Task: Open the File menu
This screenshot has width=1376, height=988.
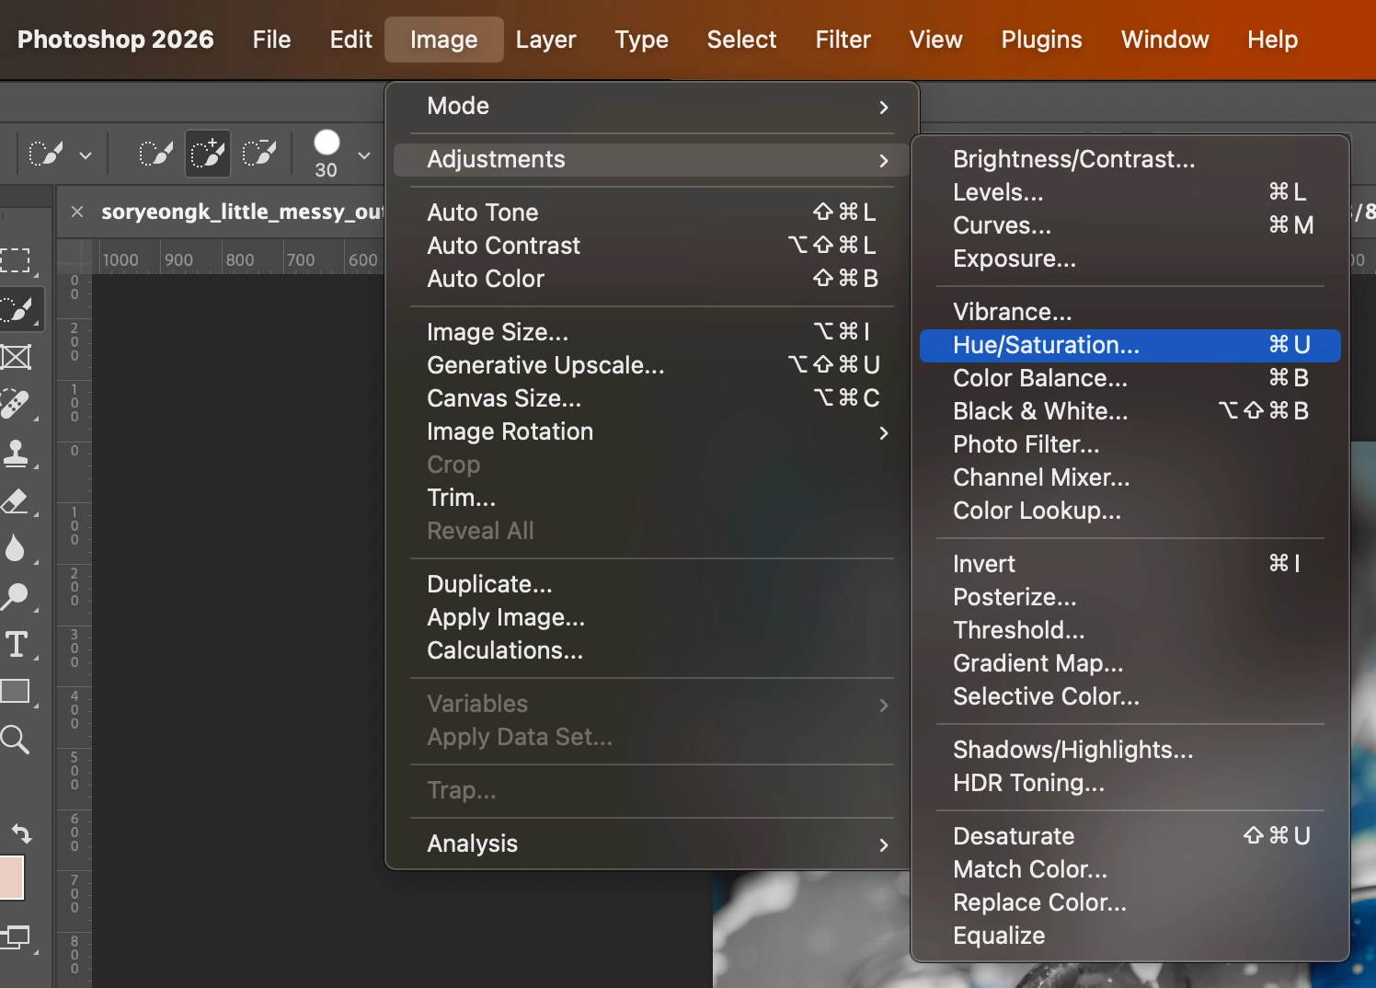Action: click(x=271, y=40)
